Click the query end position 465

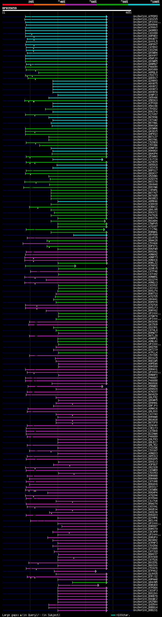[128, 12]
